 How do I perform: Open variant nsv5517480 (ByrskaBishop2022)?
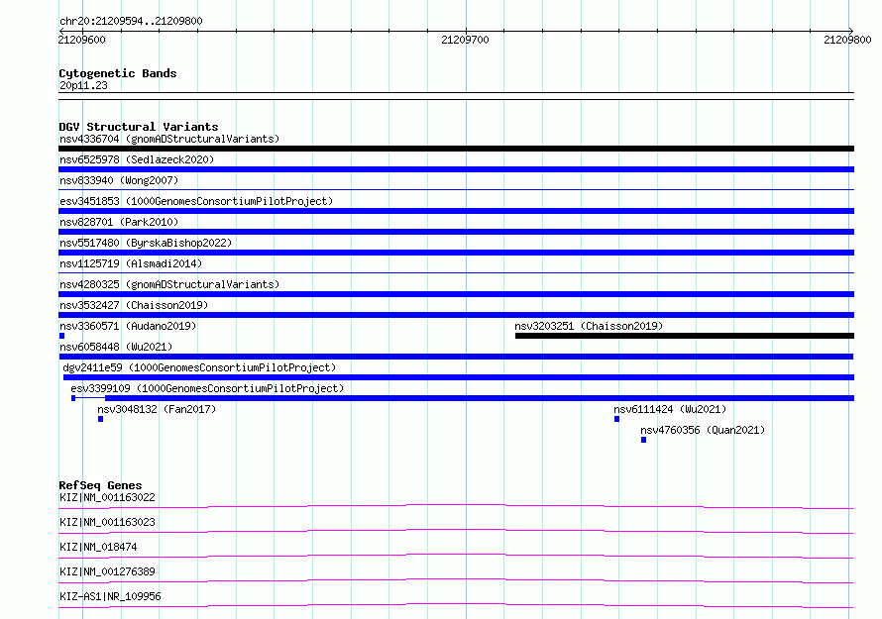coord(146,243)
